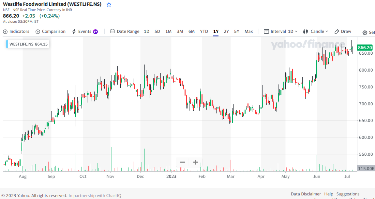Viewport: 375px width, 199px height.
Task: Click the Westlife Foodworld Limited title
Action: click(52, 4)
